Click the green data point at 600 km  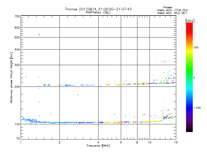point(30,28)
